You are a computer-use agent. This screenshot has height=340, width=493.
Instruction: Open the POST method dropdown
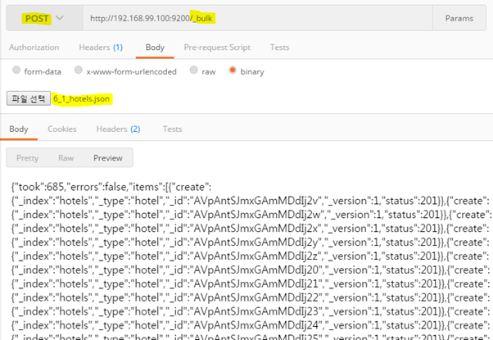pos(44,18)
